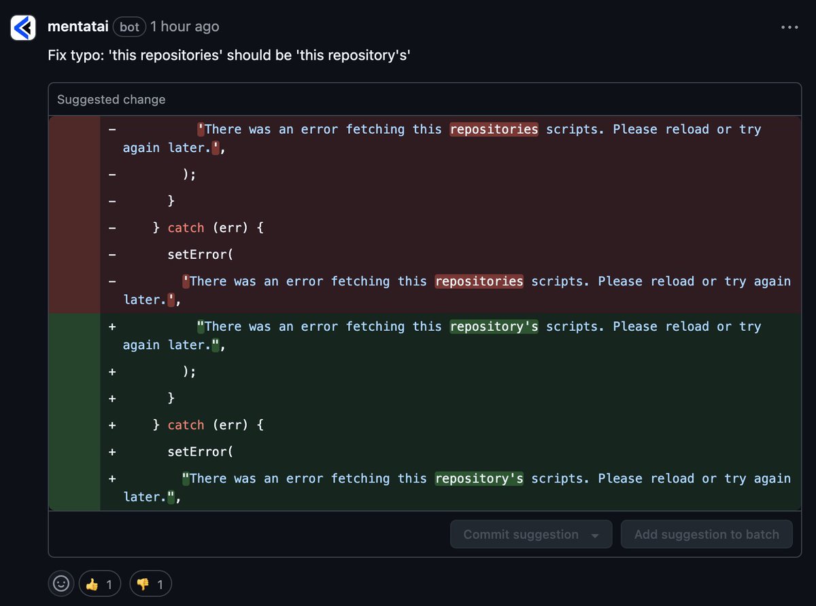
Task: Click first removed line highlighted 'repositories' word
Action: pos(494,129)
